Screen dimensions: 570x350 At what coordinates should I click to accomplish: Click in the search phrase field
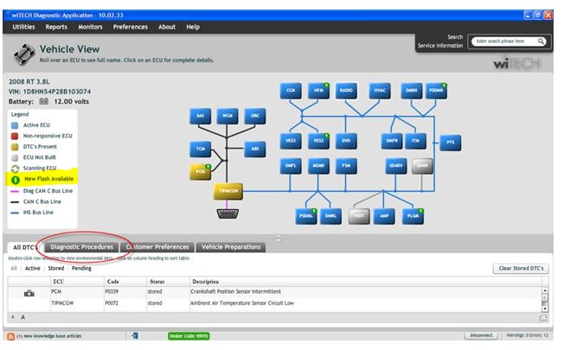click(501, 41)
